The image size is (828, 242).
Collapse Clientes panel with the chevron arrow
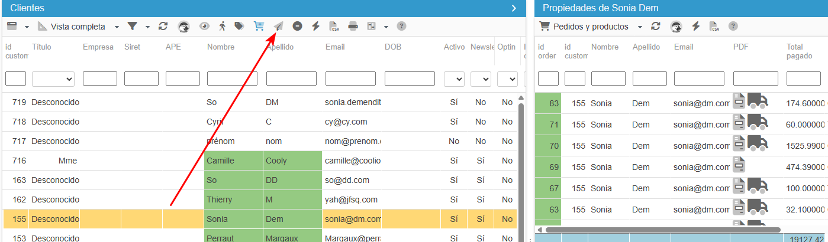(x=514, y=8)
